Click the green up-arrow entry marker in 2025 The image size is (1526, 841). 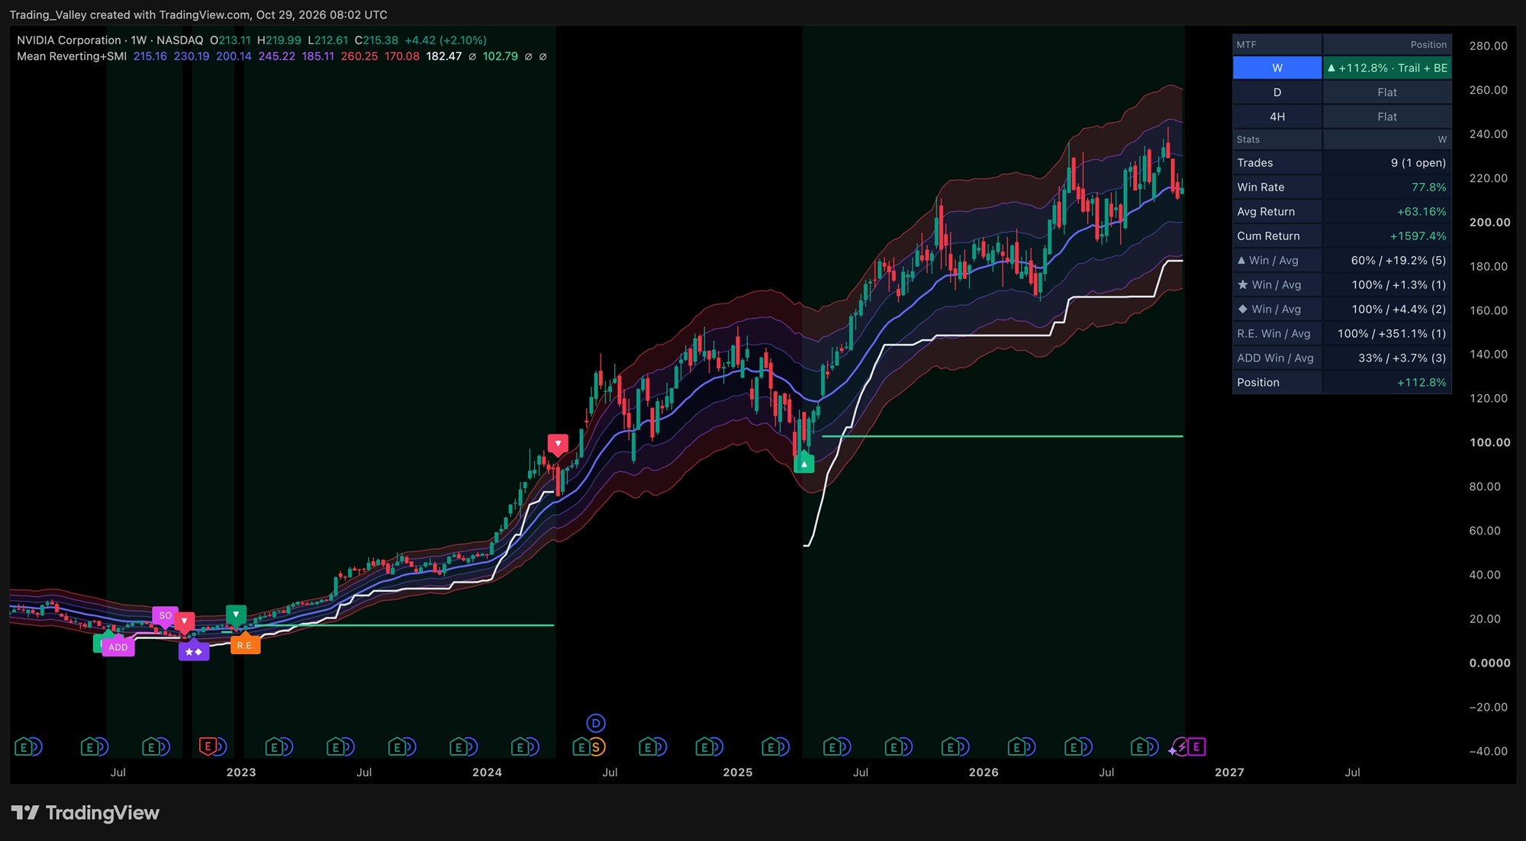click(x=804, y=464)
